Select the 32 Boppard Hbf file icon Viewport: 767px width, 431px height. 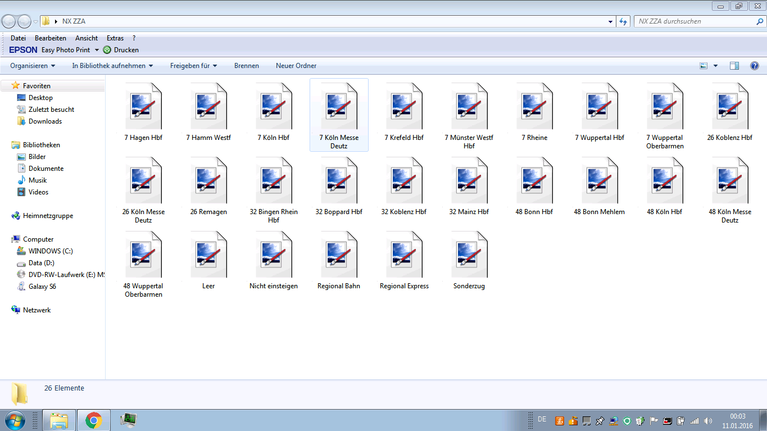pyautogui.click(x=339, y=180)
